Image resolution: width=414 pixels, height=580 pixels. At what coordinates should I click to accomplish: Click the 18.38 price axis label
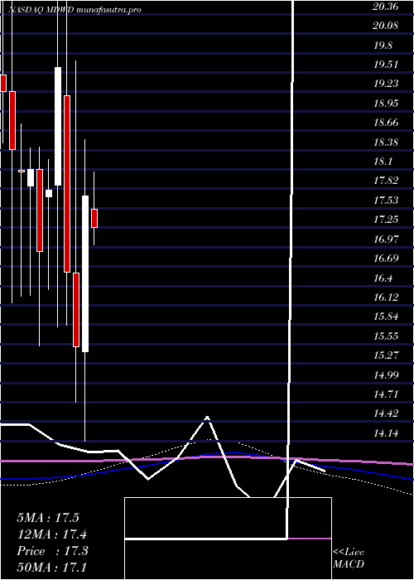[386, 142]
